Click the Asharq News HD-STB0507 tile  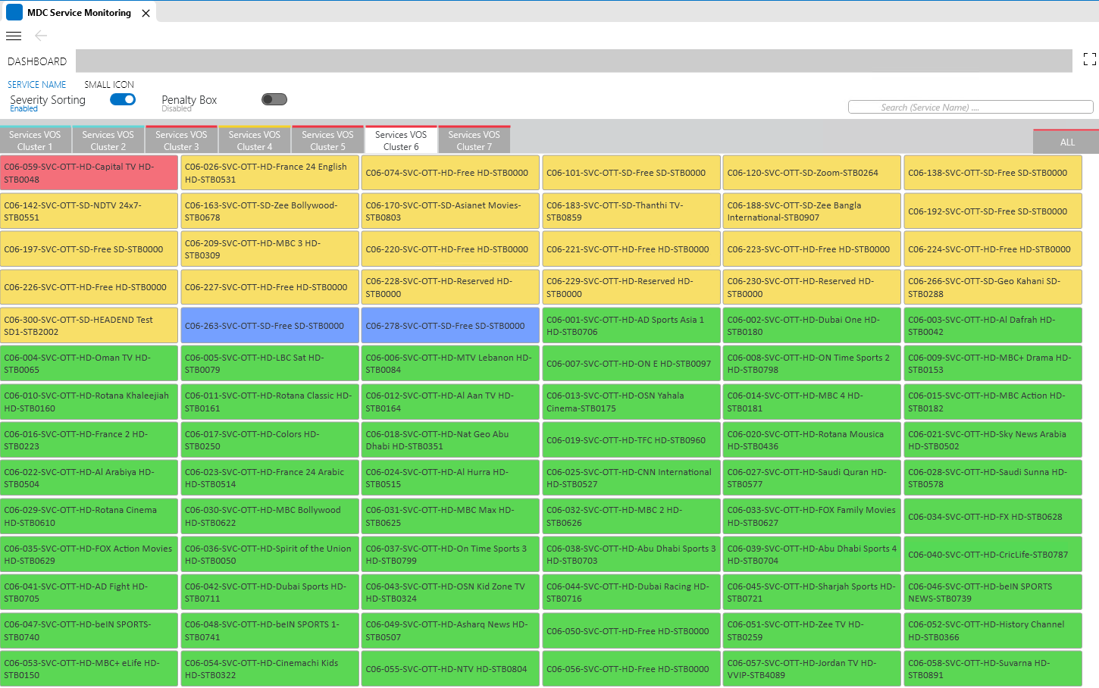pos(451,631)
